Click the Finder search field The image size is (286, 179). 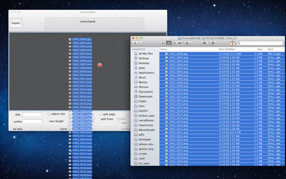(260, 43)
